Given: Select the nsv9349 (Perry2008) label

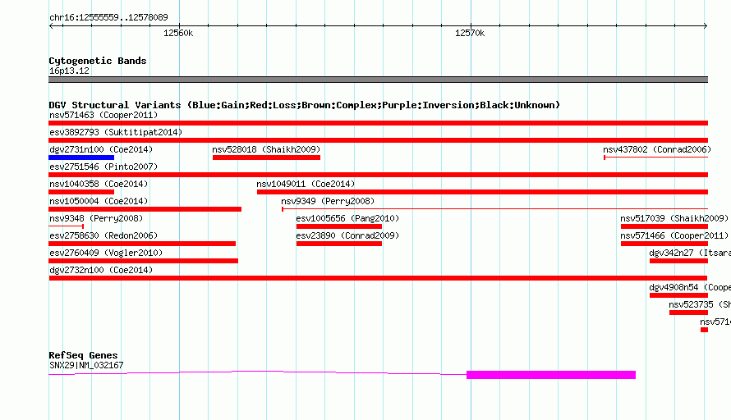Looking at the screenshot, I should coord(328,201).
